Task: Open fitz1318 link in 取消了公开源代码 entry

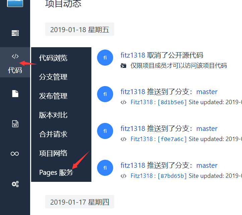Action: [133, 55]
